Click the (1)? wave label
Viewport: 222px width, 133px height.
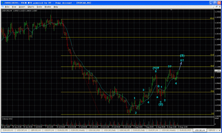coord(156,68)
